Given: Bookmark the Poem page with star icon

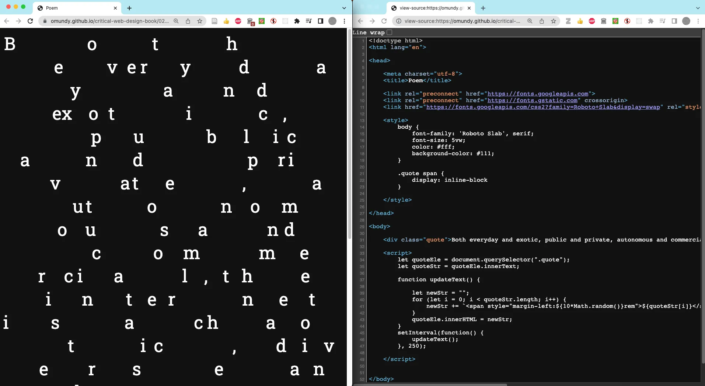Looking at the screenshot, I should point(200,21).
